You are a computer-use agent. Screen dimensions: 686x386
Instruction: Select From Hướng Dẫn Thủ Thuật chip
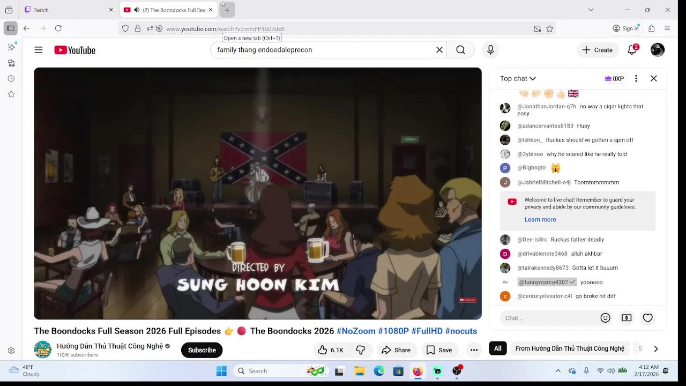pos(570,348)
